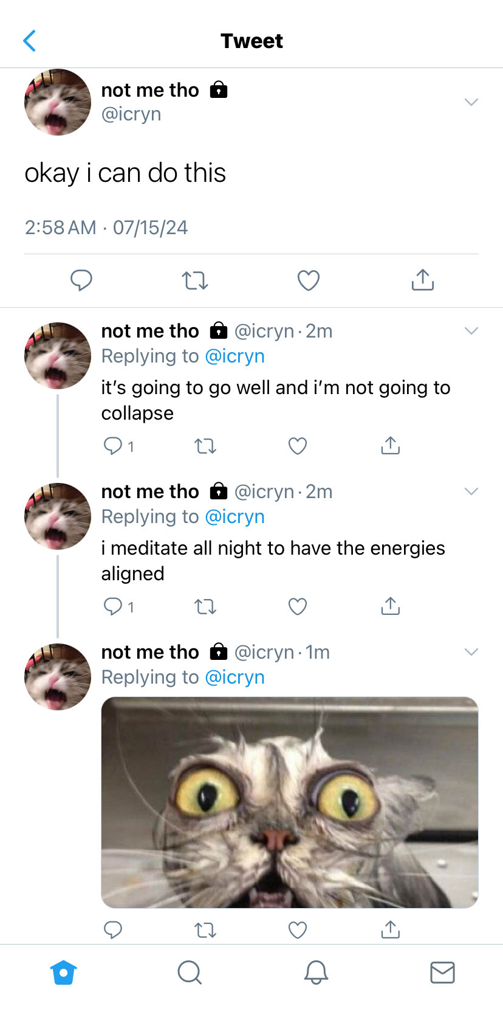Like the "not going to collapse" reply
Screen dimensions: 503x1023
[297, 446]
